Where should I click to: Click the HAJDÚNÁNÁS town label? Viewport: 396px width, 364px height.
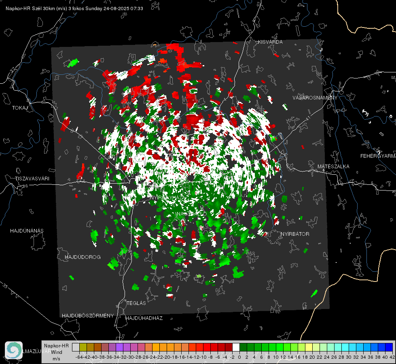(27, 231)
